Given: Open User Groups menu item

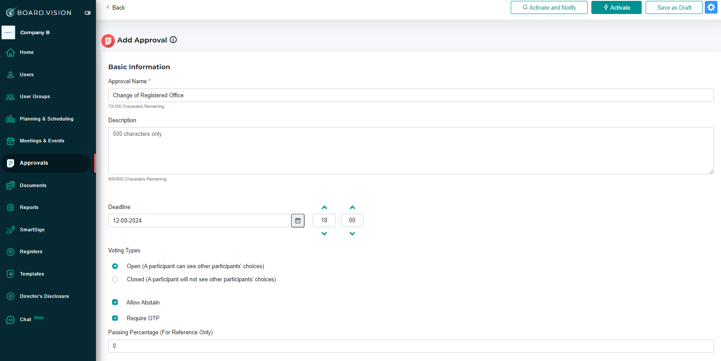Looking at the screenshot, I should pyautogui.click(x=35, y=96).
